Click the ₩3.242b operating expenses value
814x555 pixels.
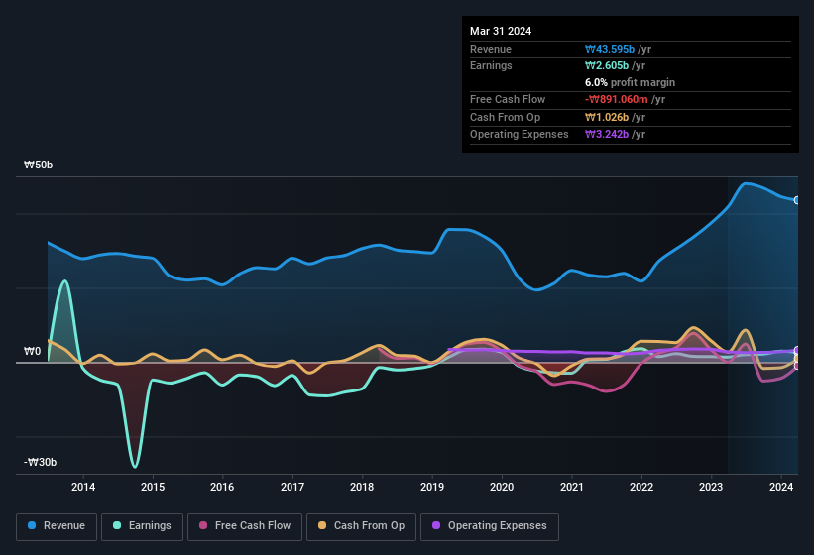point(607,134)
